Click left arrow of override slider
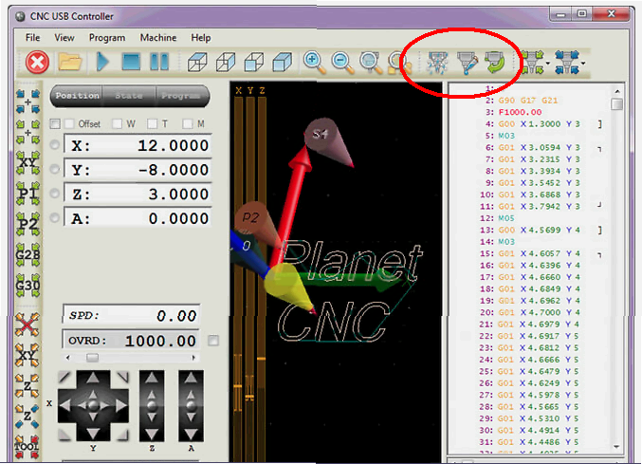Image resolution: width=642 pixels, height=464 pixels. click(x=68, y=358)
